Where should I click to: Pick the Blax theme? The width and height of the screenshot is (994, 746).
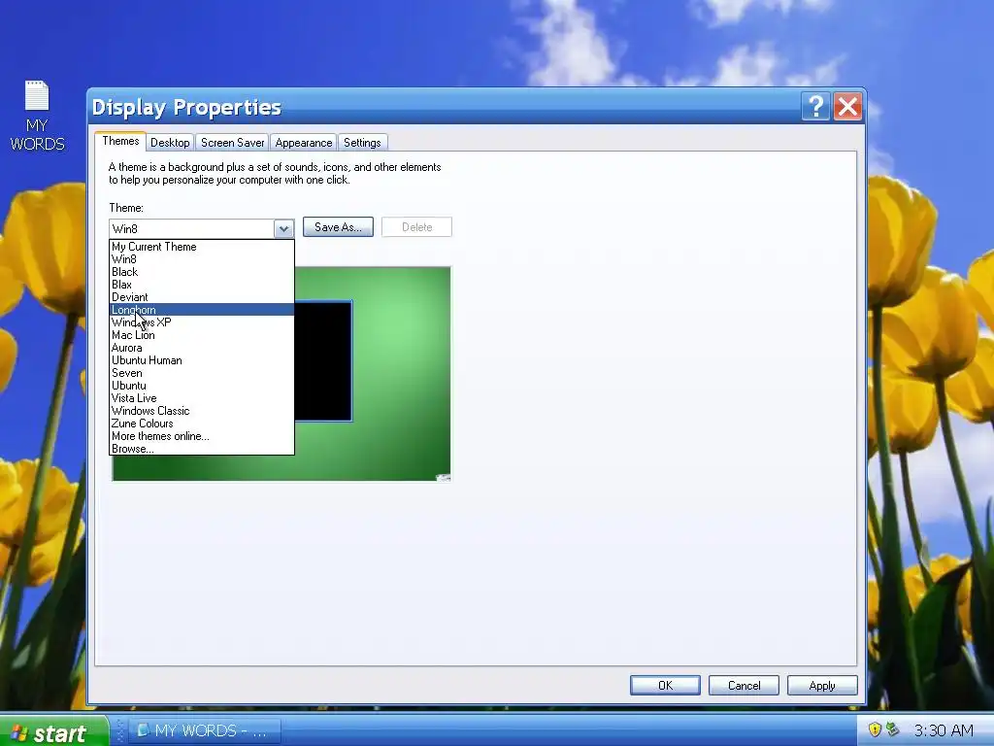pyautogui.click(x=202, y=285)
